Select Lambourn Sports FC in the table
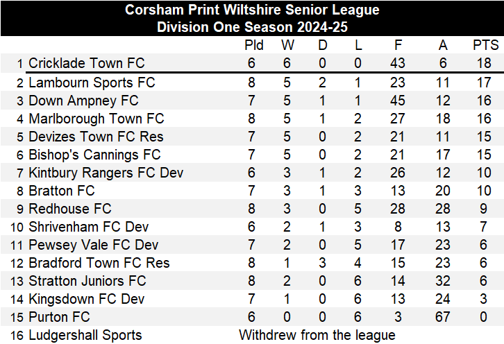 [91, 83]
